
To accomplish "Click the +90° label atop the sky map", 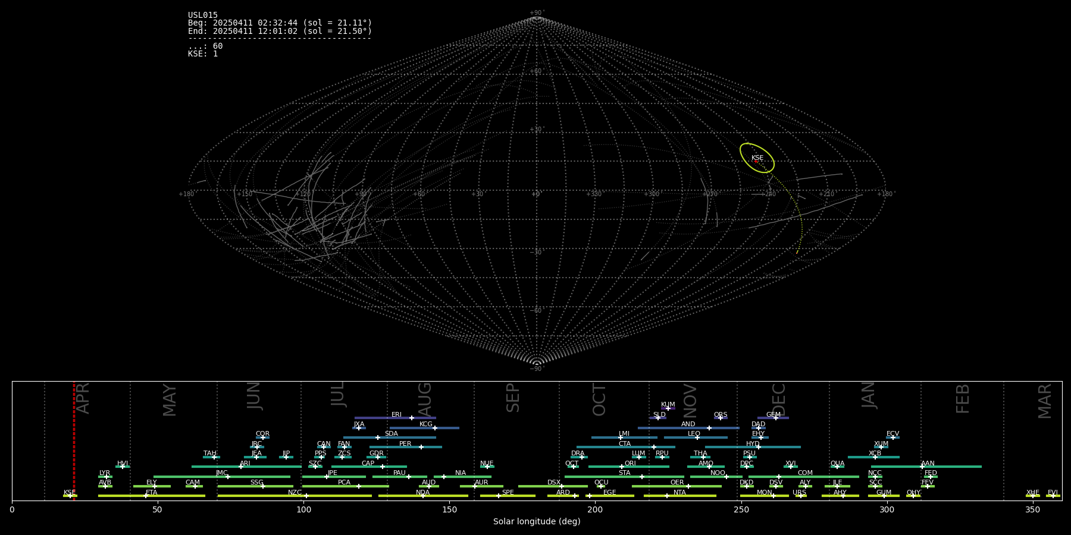I will pyautogui.click(x=537, y=13).
